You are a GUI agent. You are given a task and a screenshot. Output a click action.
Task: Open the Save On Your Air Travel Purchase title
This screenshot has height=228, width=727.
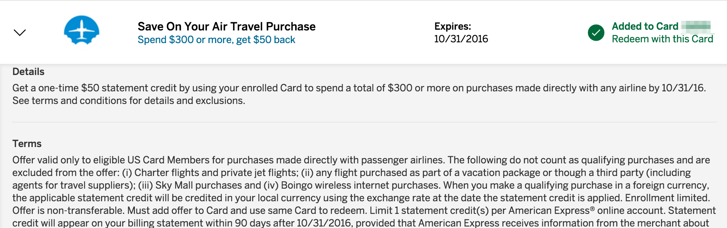(x=227, y=26)
